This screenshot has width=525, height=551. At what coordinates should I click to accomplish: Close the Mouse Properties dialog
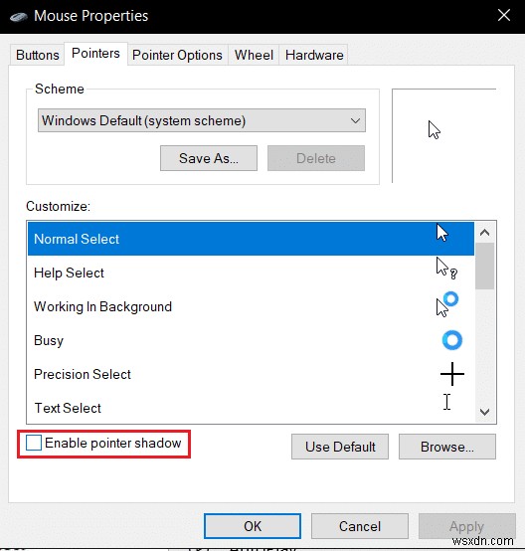pos(504,16)
